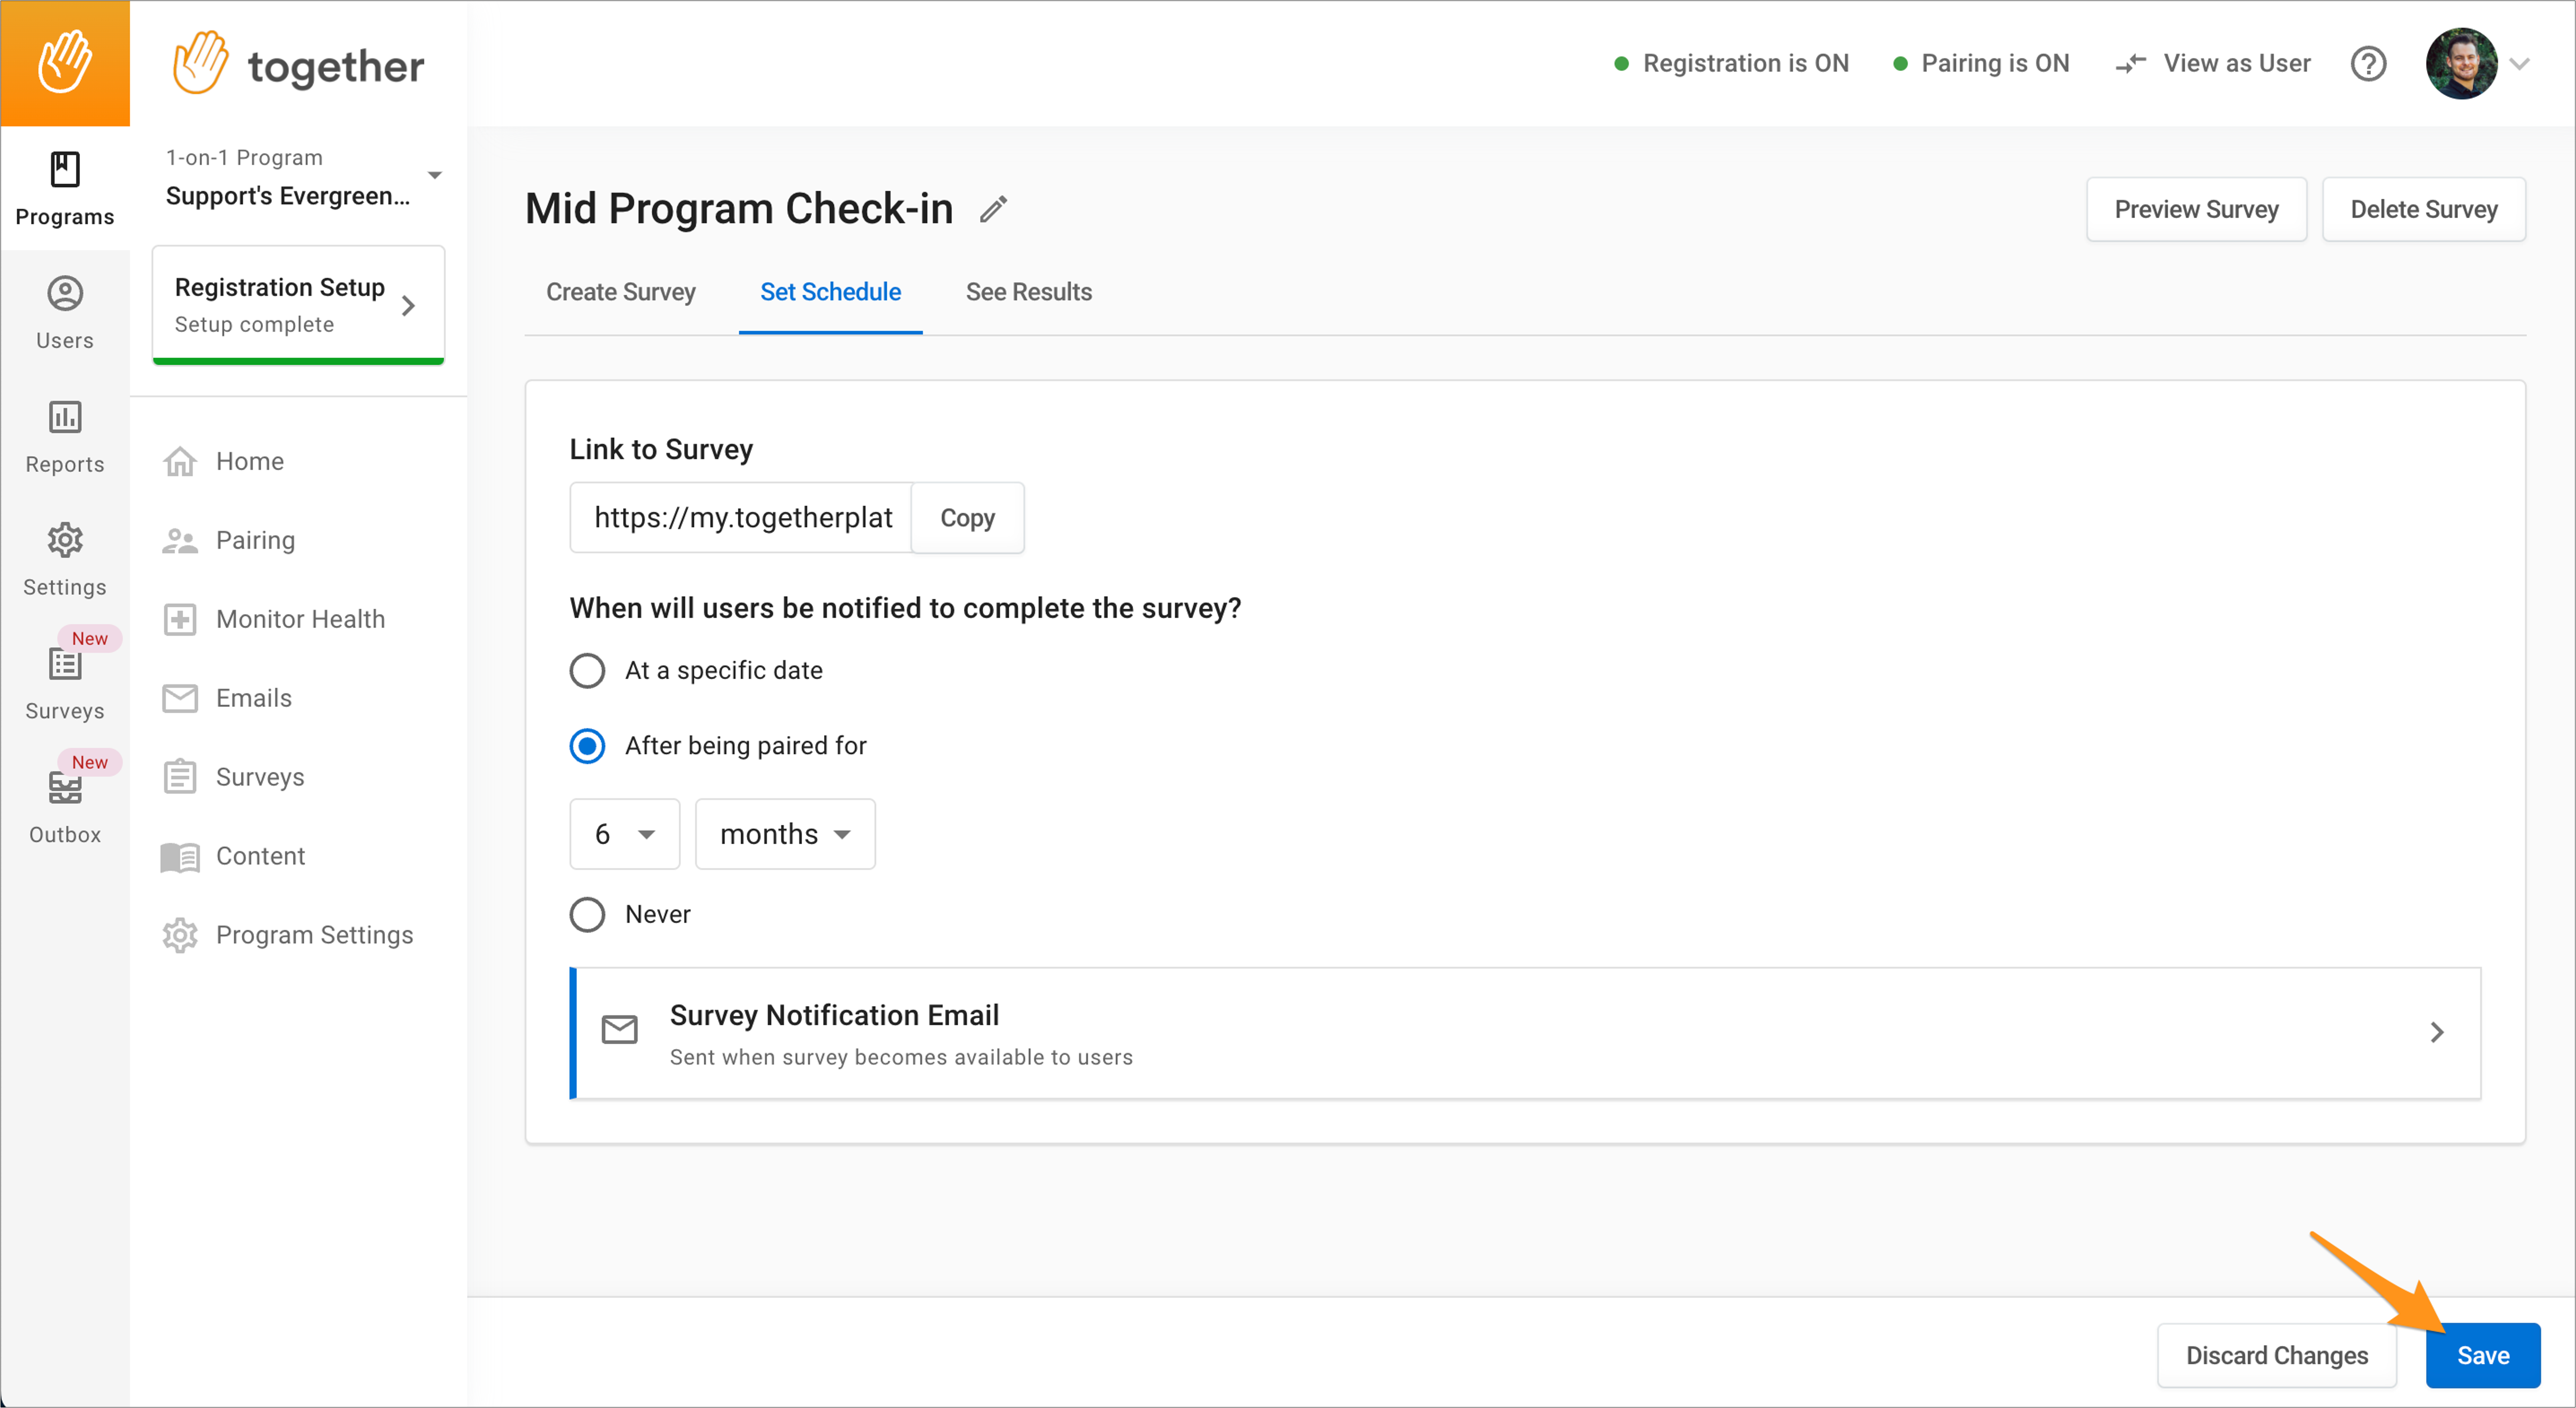Open Surveys icon in the left rail
Screen dimensions: 2576x1408
click(x=65, y=684)
